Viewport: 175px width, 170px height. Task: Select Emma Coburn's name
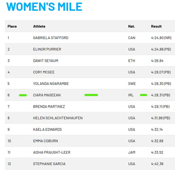pyautogui.click(x=45, y=141)
